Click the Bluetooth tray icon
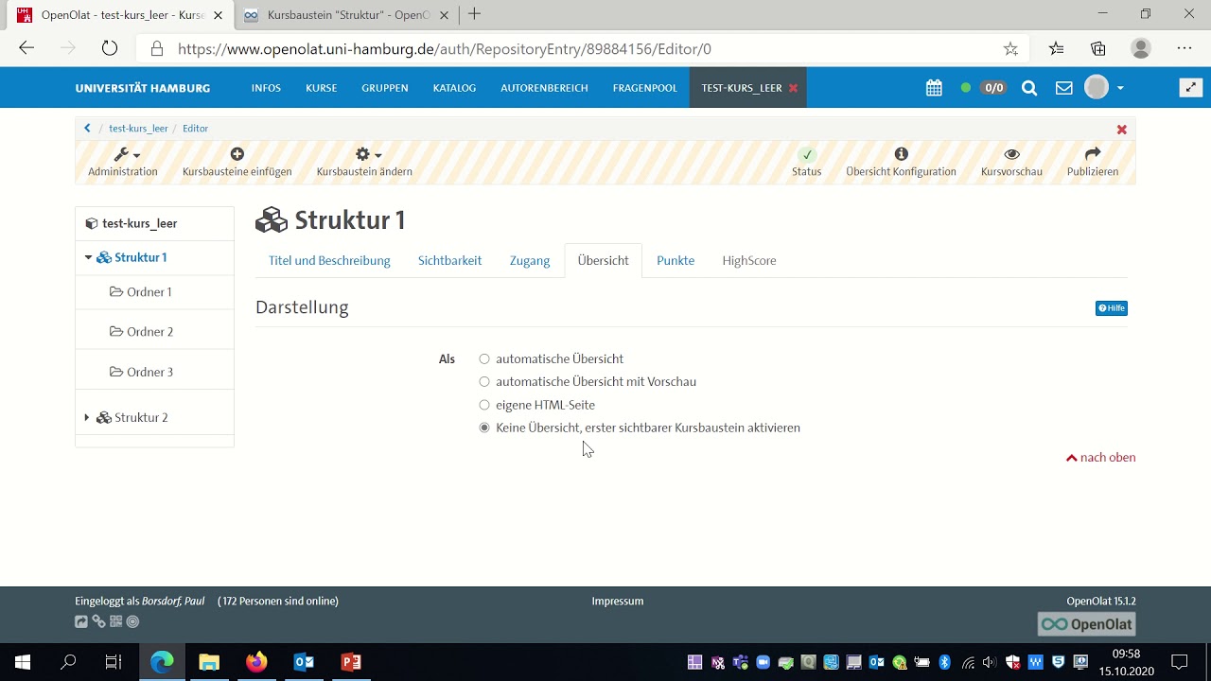The image size is (1211, 681). pyautogui.click(x=944, y=662)
